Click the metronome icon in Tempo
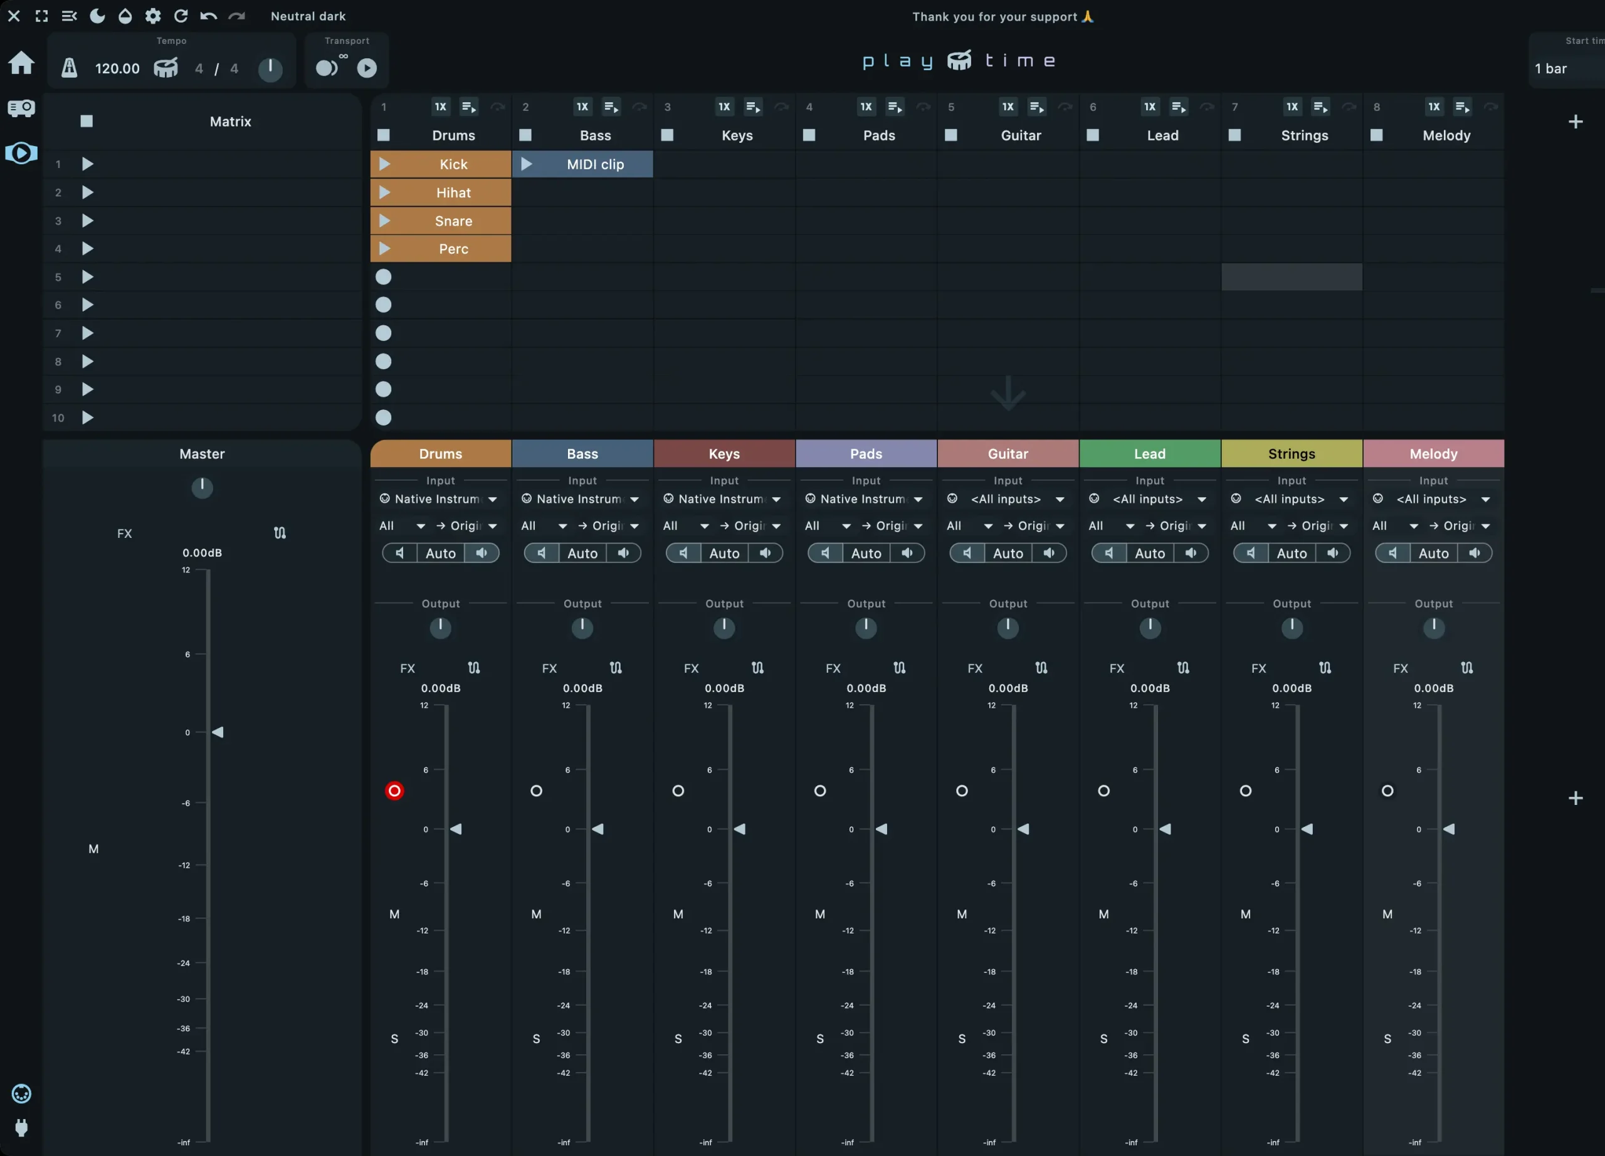 [68, 68]
